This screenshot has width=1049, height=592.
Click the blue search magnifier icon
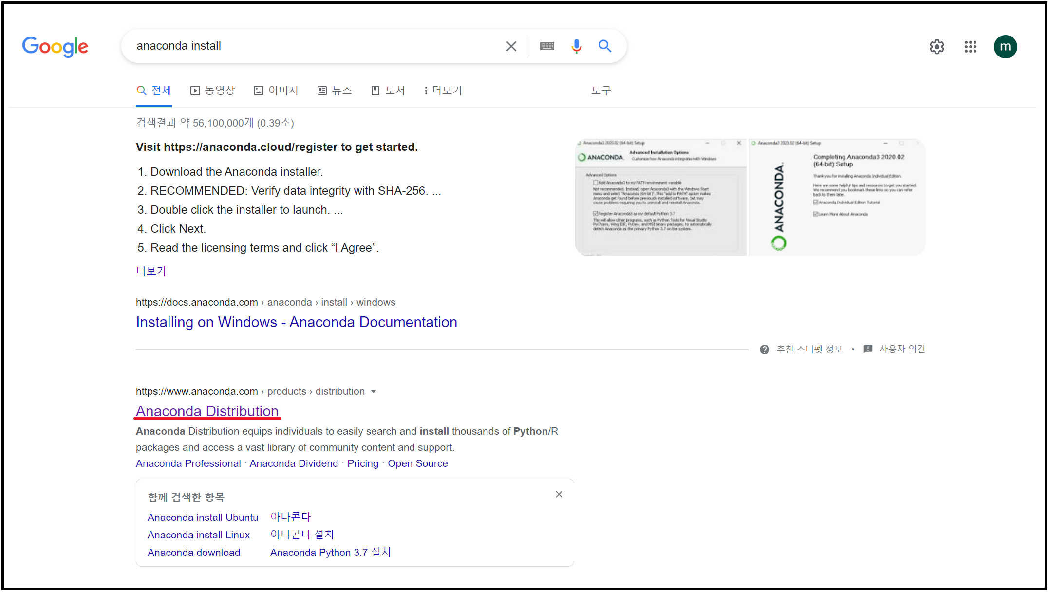605,46
